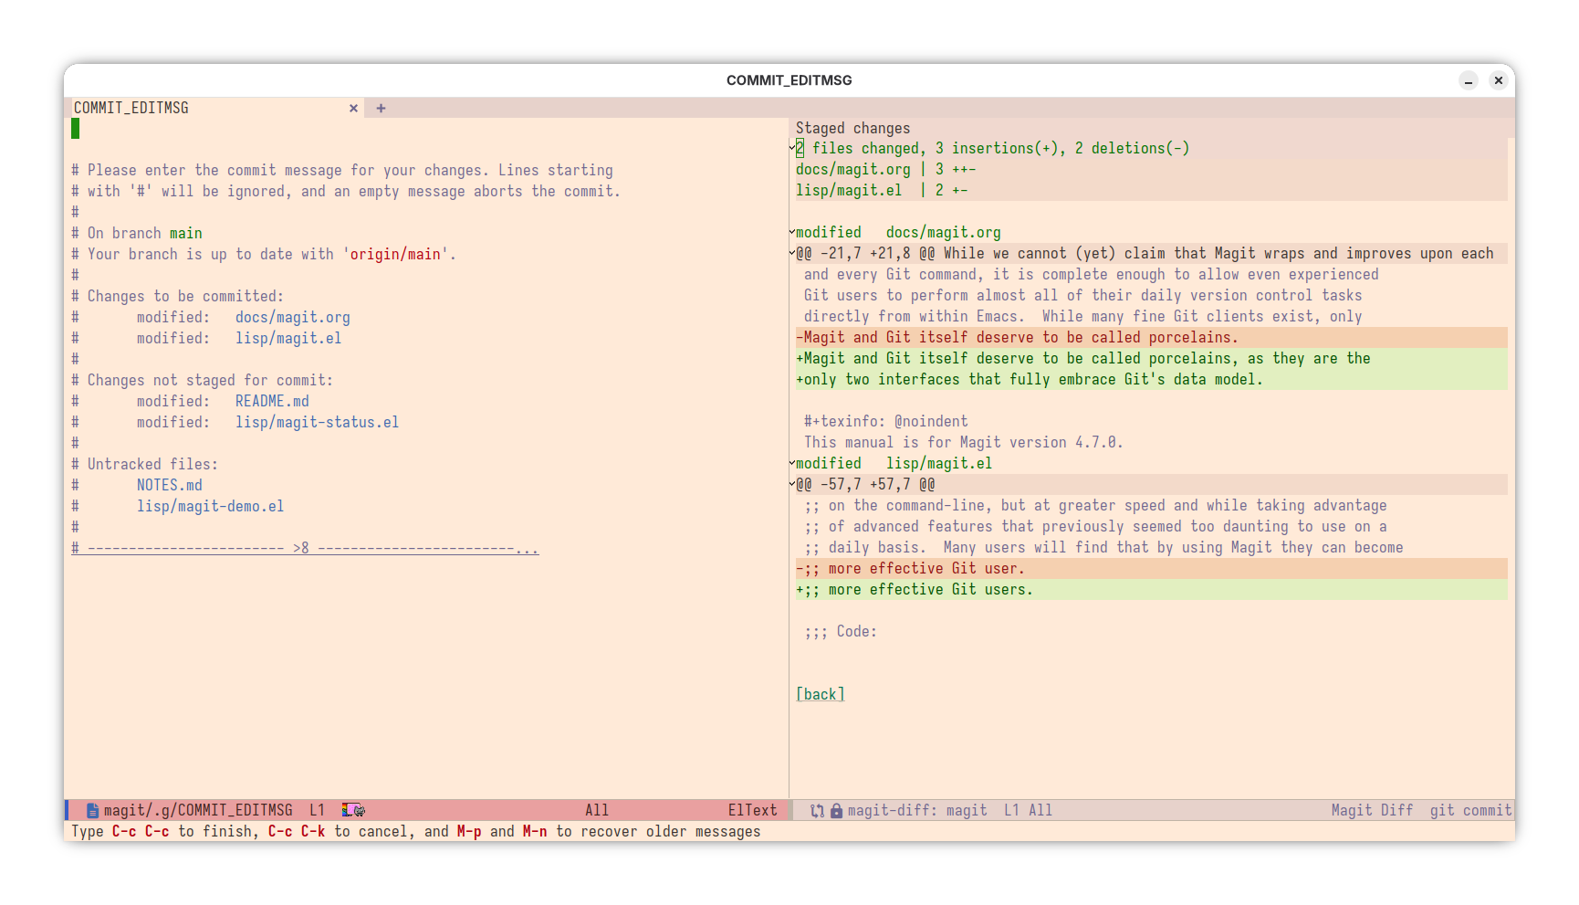Viewport: 1579px width, 905px height.
Task: Click the 'git commit' mode line entry
Action: point(1470,810)
